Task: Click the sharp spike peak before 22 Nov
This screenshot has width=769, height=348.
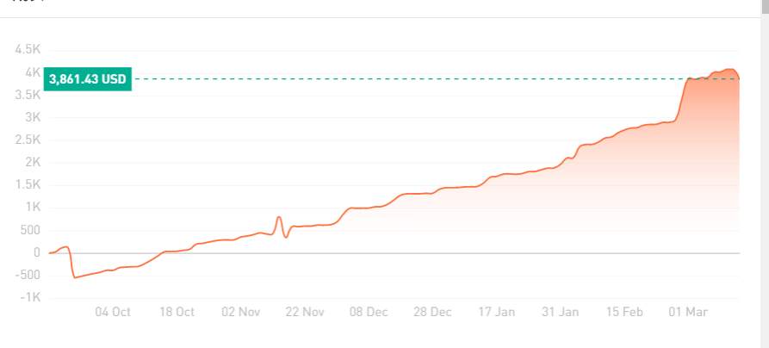Action: tap(278, 217)
